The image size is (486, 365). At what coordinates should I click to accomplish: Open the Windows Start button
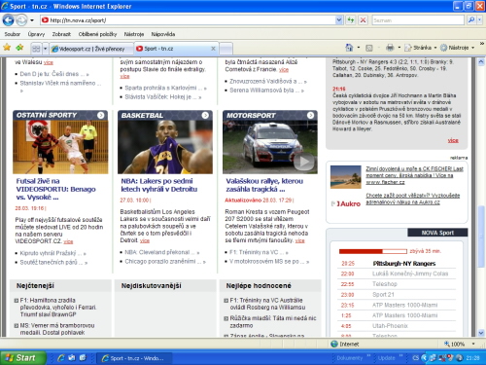tap(22, 358)
